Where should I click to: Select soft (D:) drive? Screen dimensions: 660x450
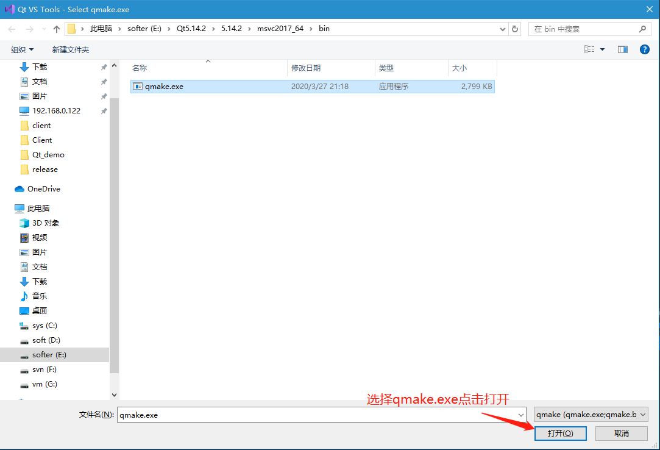coord(46,340)
